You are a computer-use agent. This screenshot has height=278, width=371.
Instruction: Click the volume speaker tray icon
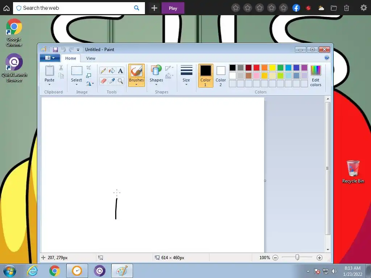point(334,271)
